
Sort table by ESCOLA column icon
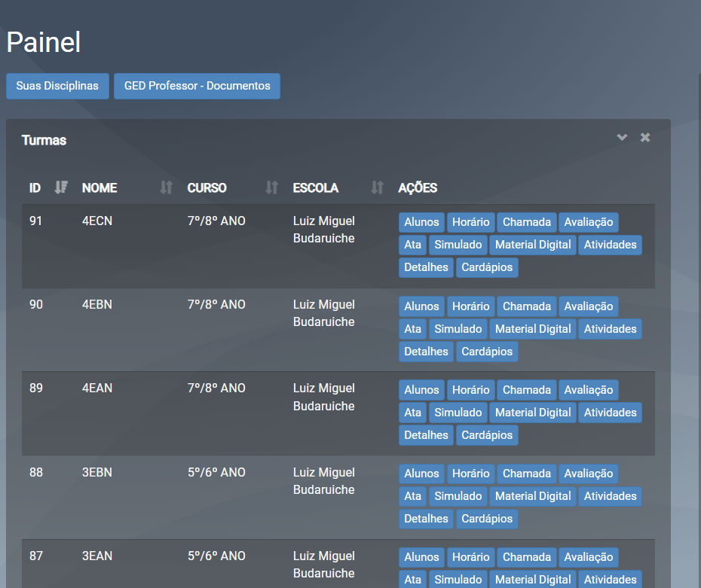378,187
